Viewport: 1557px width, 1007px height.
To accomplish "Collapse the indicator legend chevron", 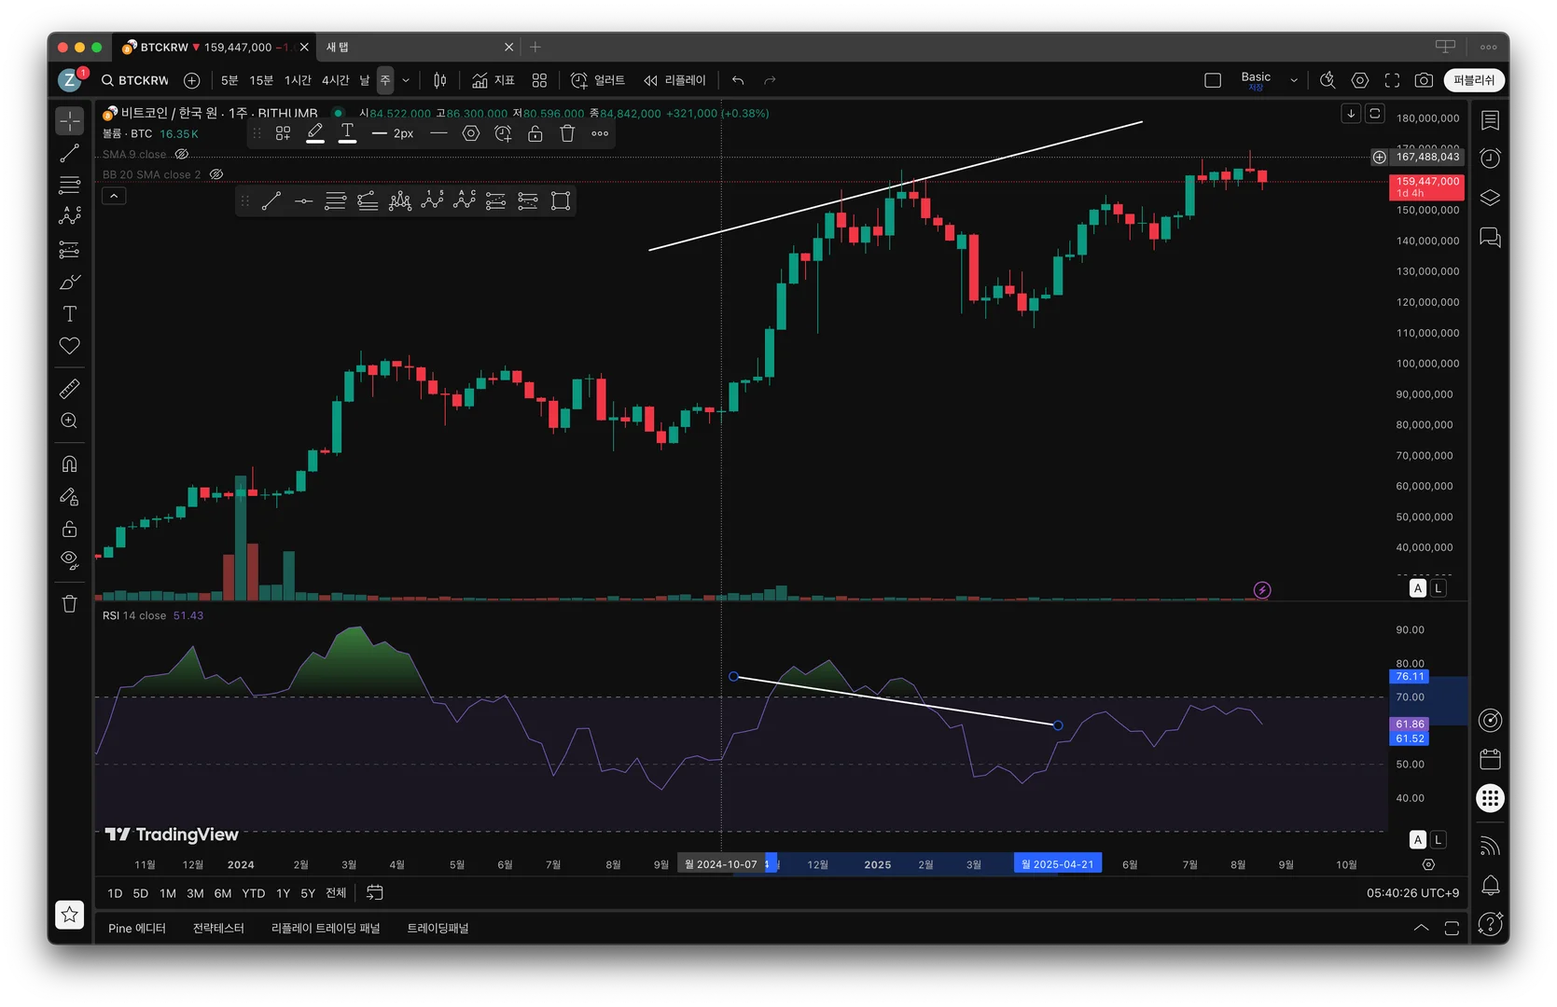I will (x=114, y=196).
